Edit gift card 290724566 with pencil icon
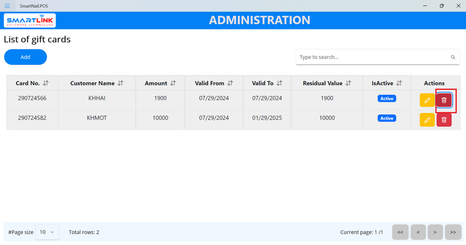Screen dimensions: 466x245 427,100
